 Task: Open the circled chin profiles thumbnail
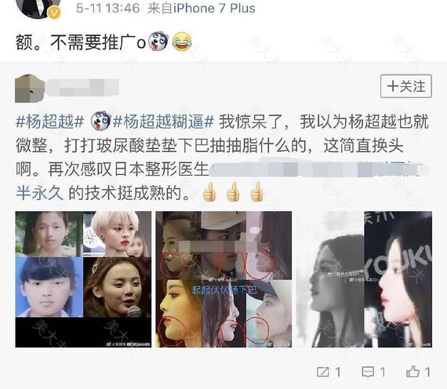223,279
